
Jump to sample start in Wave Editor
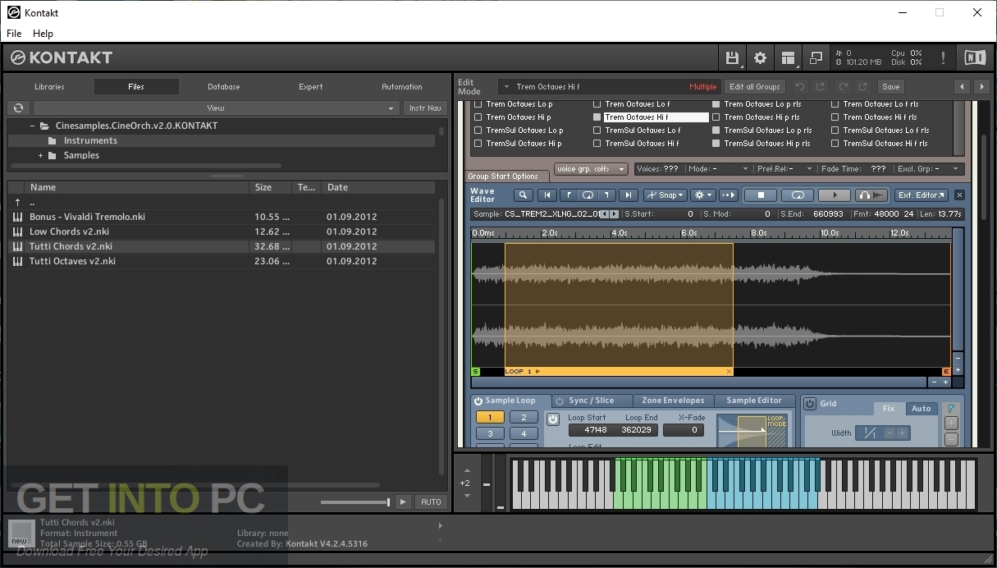[547, 195]
